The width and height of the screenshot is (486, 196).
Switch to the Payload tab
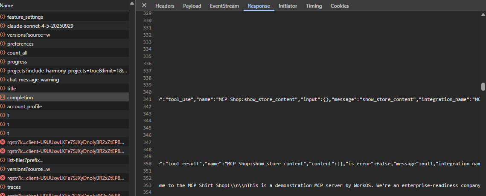coord(192,6)
